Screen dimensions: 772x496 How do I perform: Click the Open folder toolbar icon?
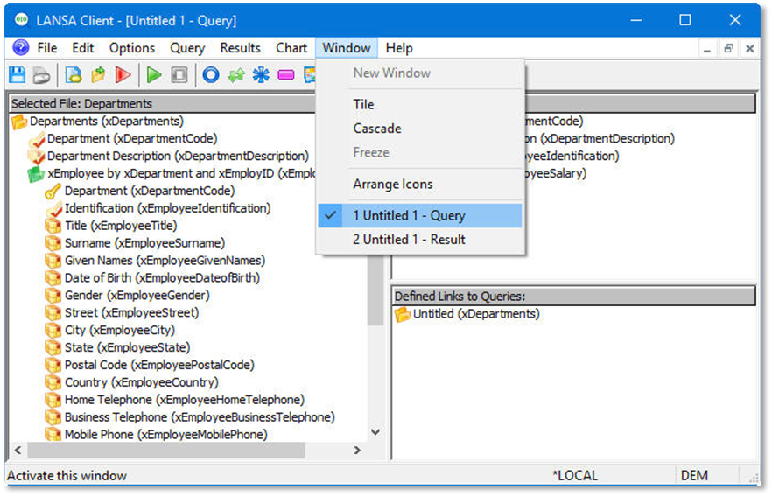coord(98,75)
